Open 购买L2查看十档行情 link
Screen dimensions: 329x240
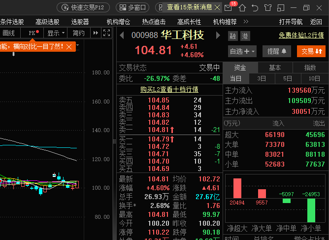click(x=169, y=90)
